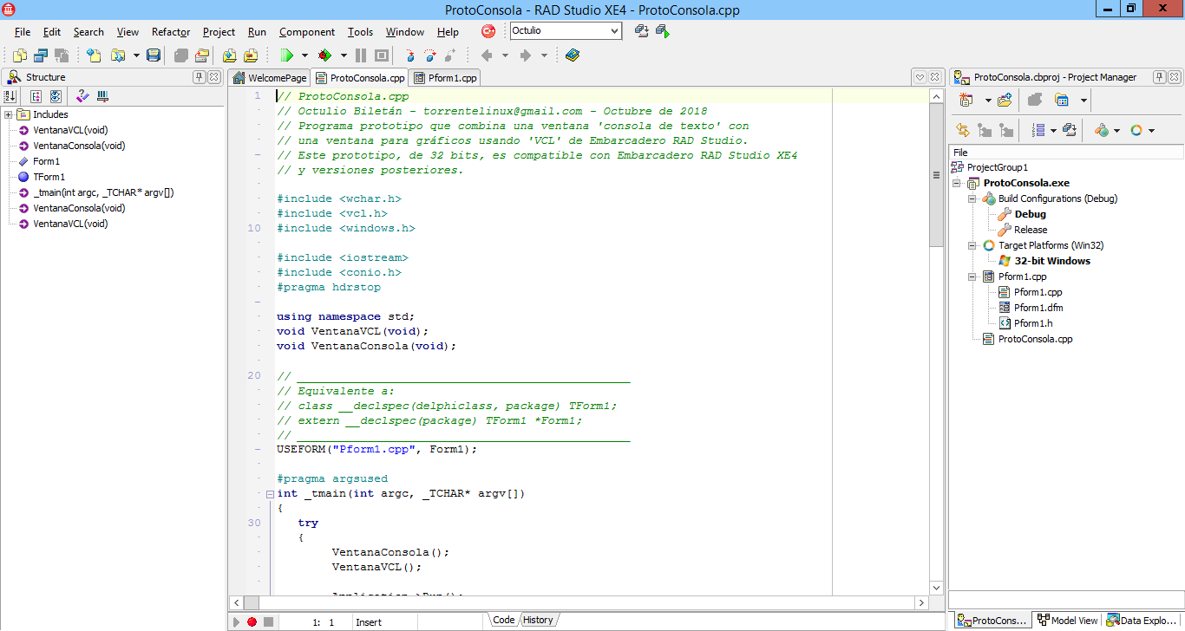Viewport: 1185px width, 631px height.
Task: Click the Save desktop layout icon
Action: [641, 31]
